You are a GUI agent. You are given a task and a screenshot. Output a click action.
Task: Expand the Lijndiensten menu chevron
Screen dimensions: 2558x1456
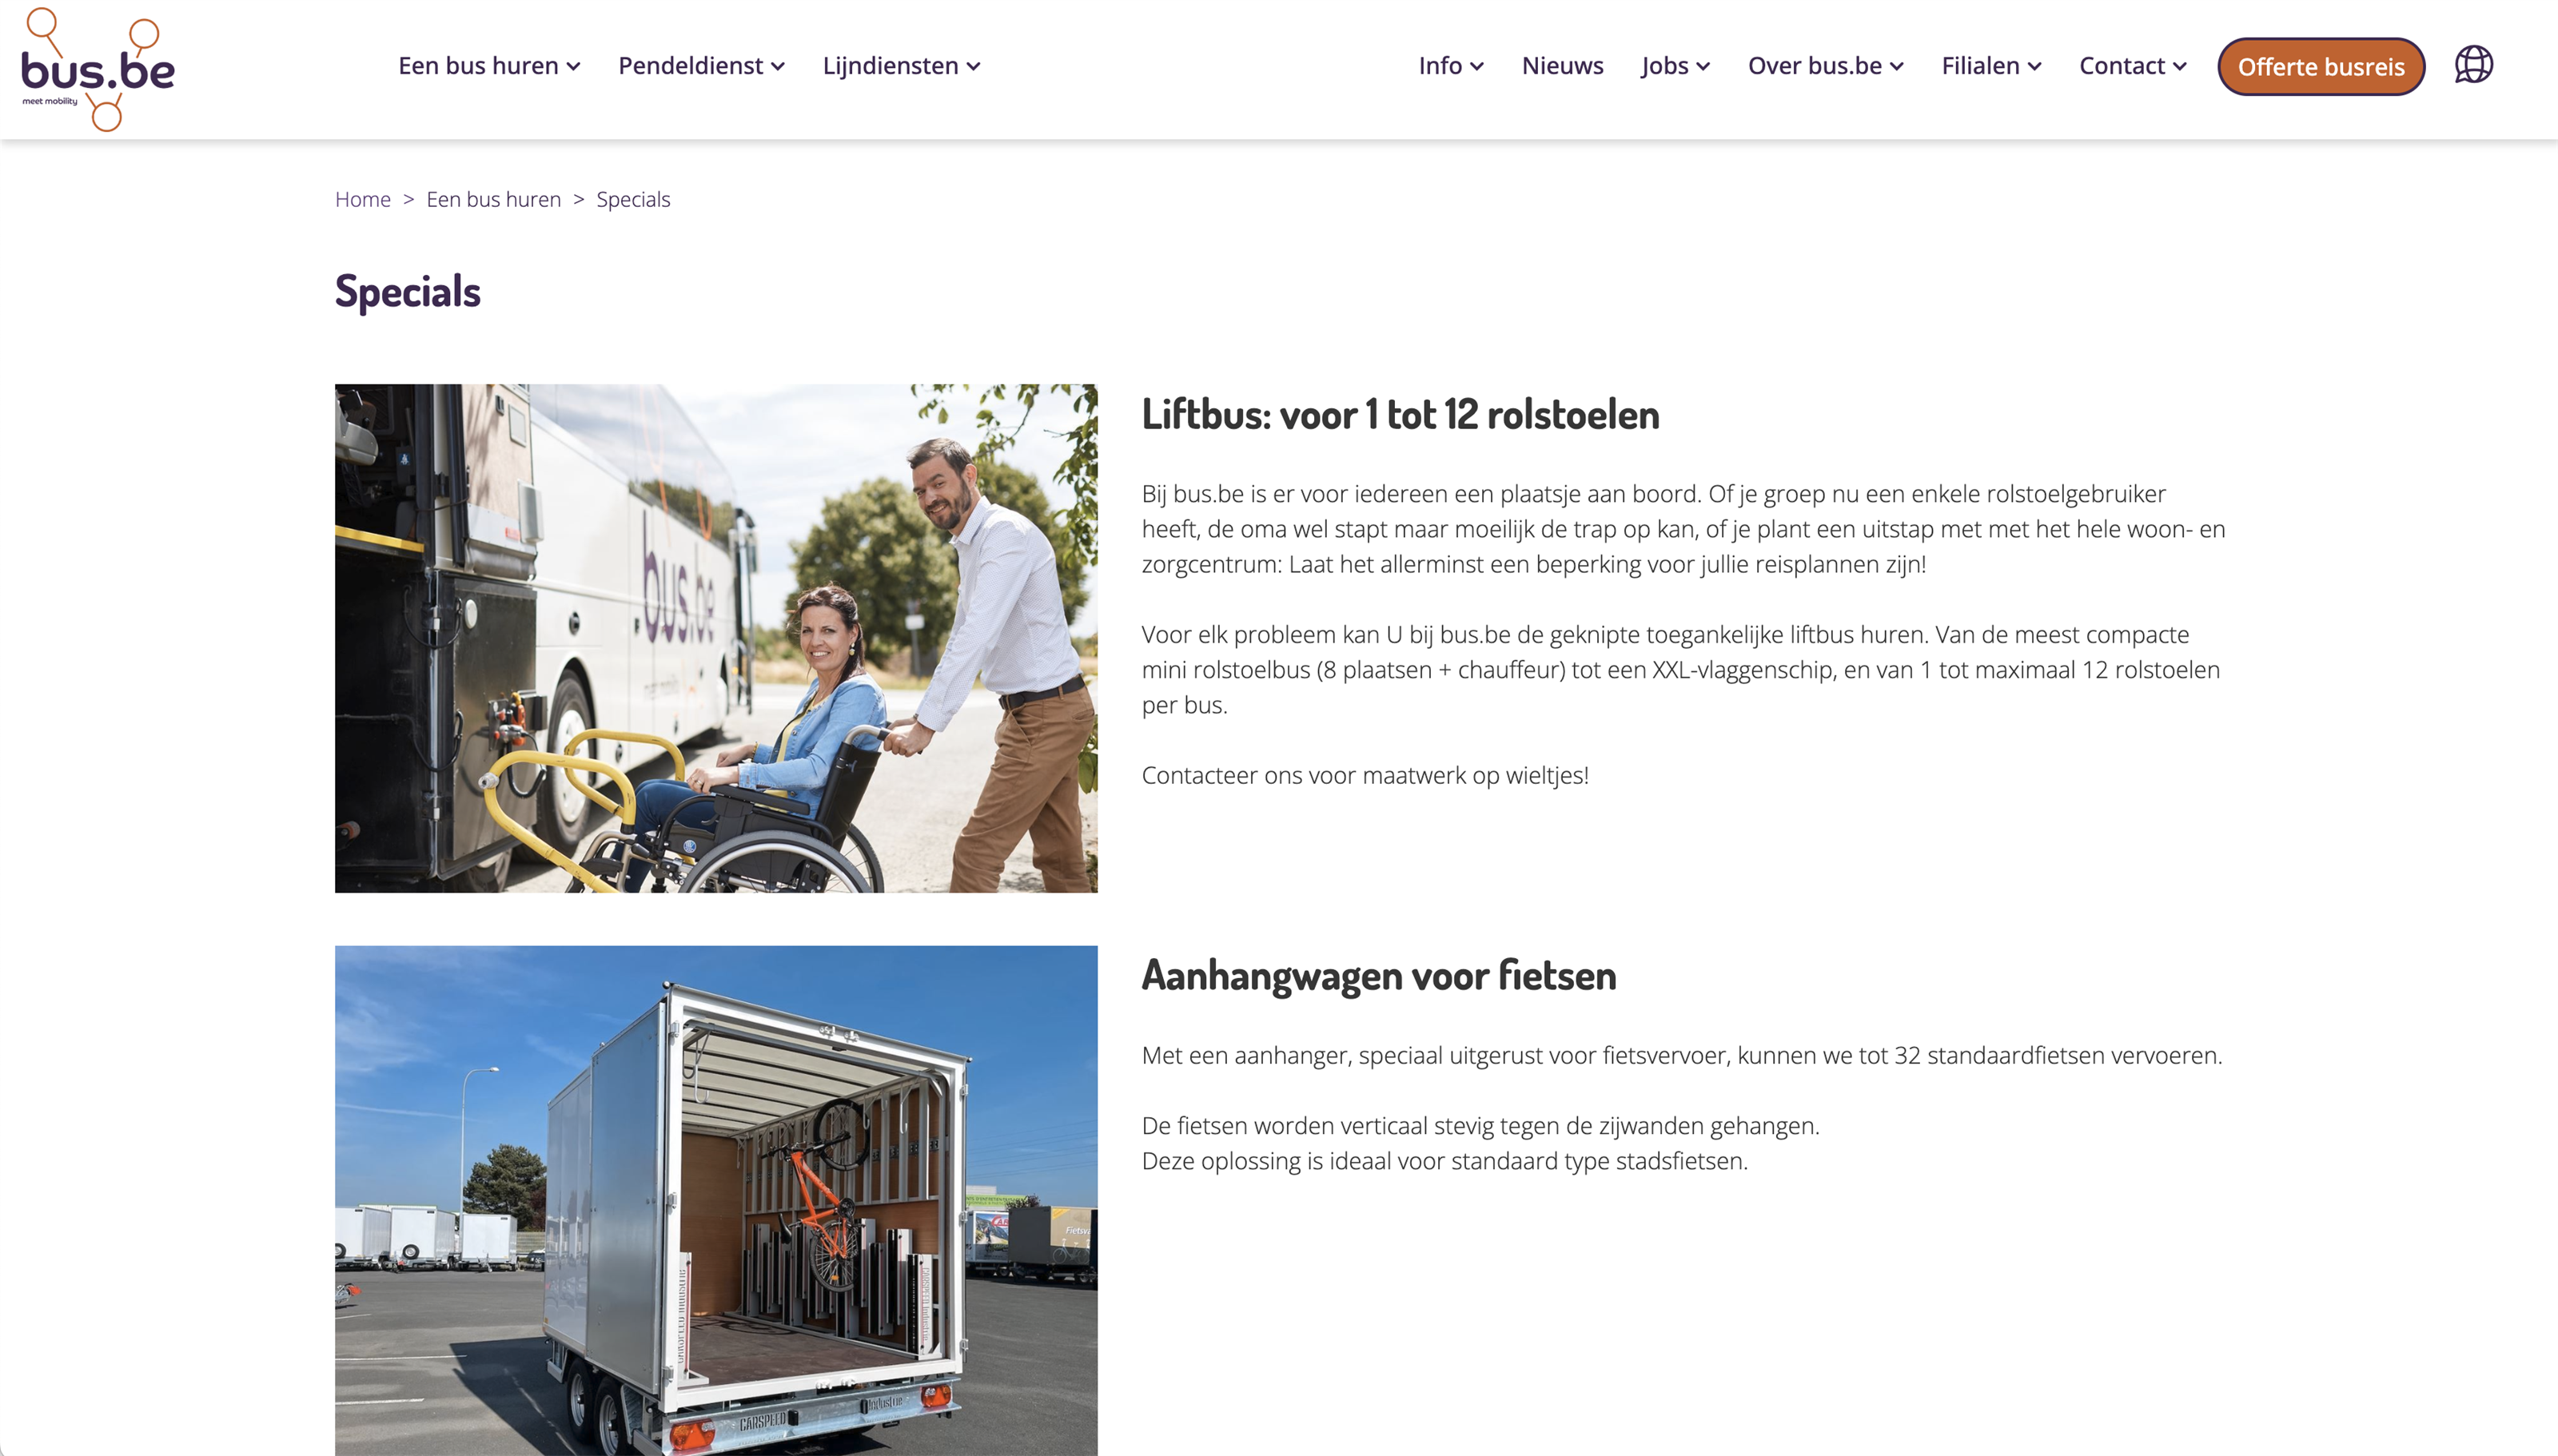[x=973, y=67]
